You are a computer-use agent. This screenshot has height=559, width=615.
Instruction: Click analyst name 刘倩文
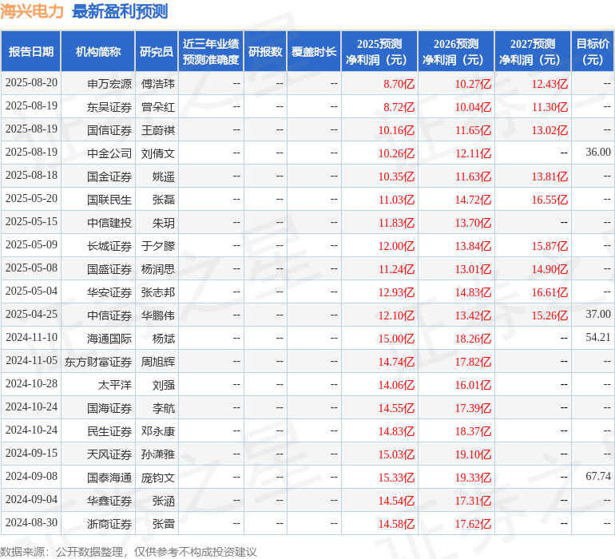pyautogui.click(x=158, y=153)
